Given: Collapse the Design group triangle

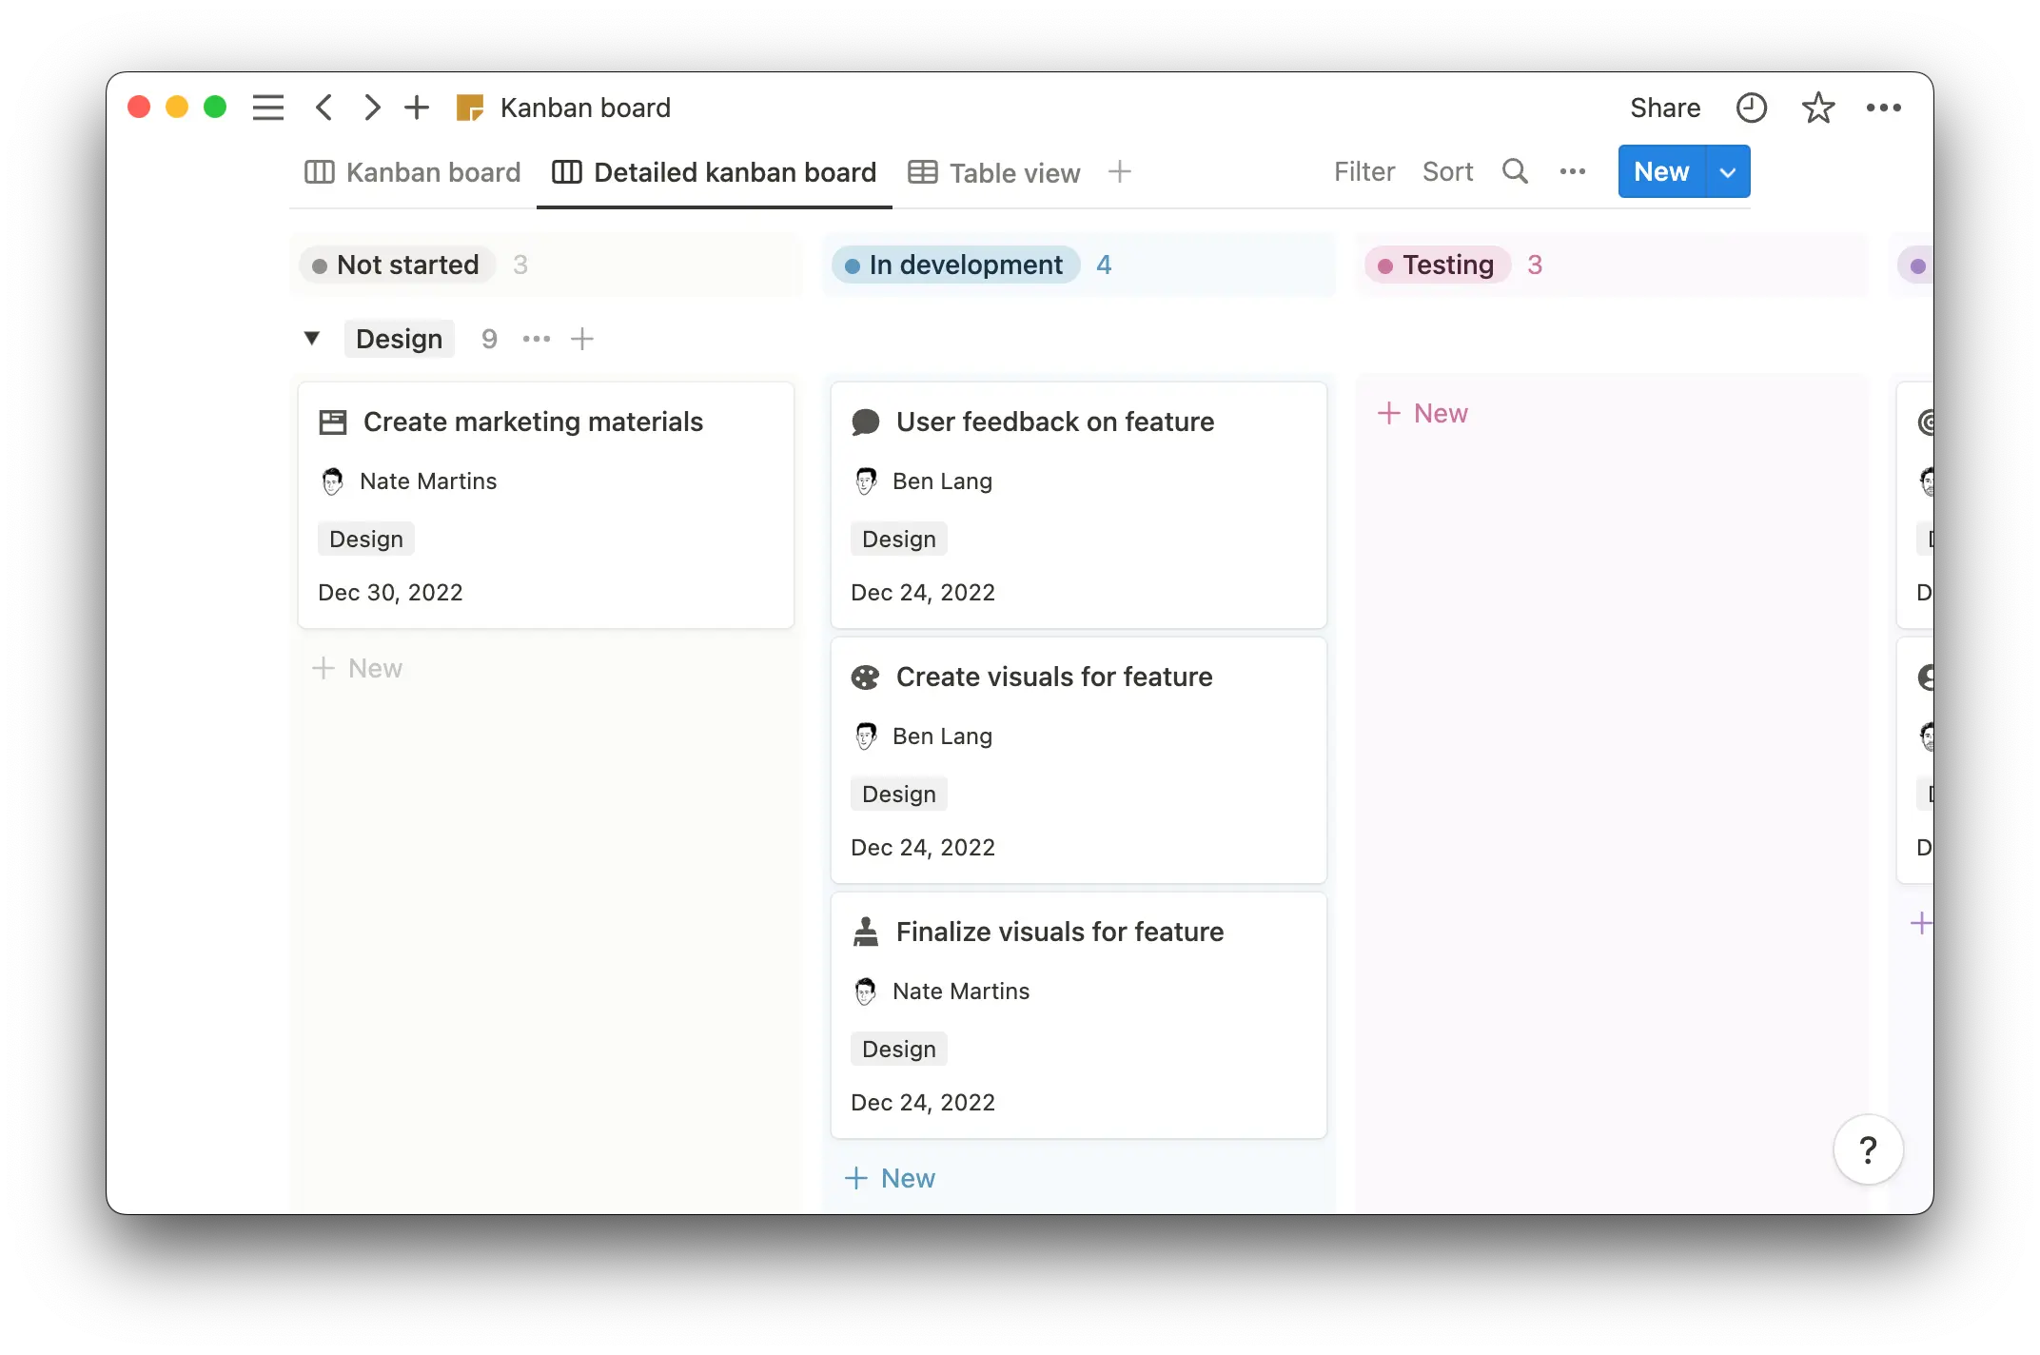Looking at the screenshot, I should [x=312, y=338].
